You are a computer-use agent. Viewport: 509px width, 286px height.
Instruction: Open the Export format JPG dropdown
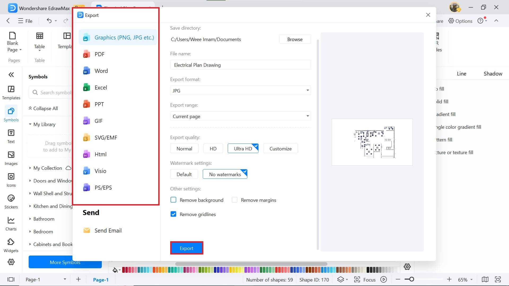click(x=240, y=91)
